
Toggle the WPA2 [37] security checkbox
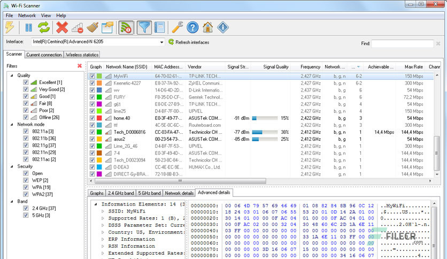pyautogui.click(x=26, y=194)
